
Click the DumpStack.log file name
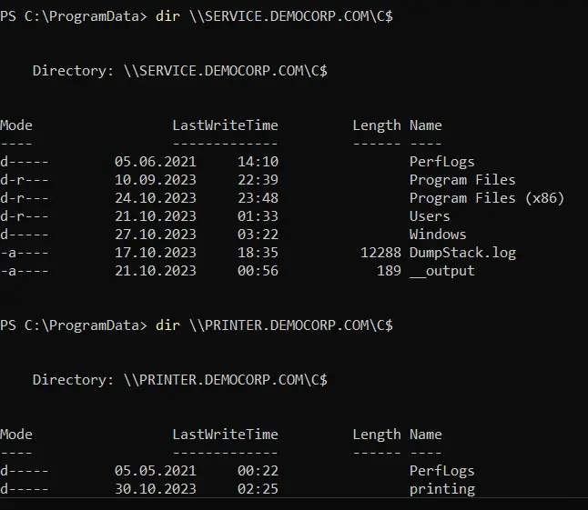462,253
